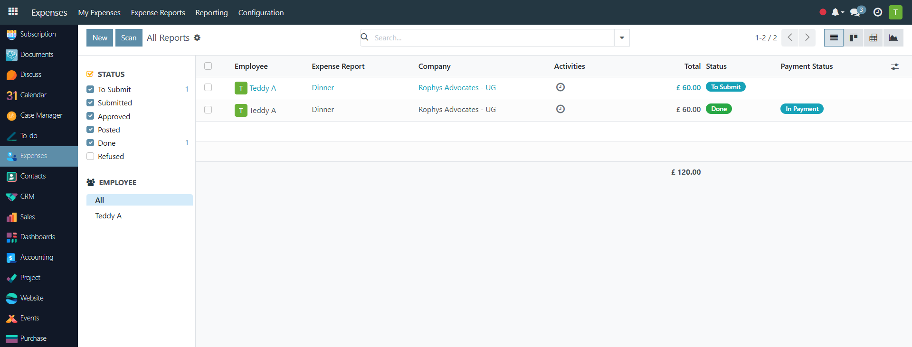Select the Done Dinner row checkbox
Image resolution: width=912 pixels, height=347 pixels.
click(x=208, y=110)
